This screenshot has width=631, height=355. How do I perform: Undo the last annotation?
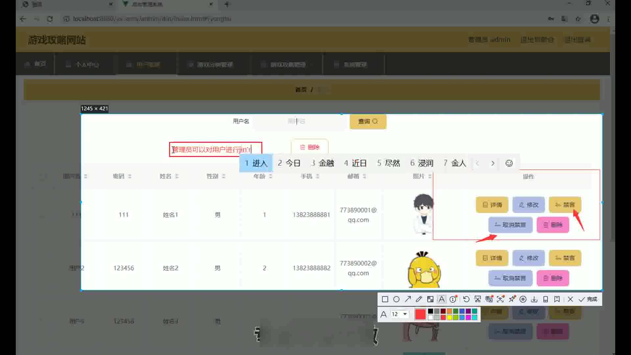click(466, 299)
